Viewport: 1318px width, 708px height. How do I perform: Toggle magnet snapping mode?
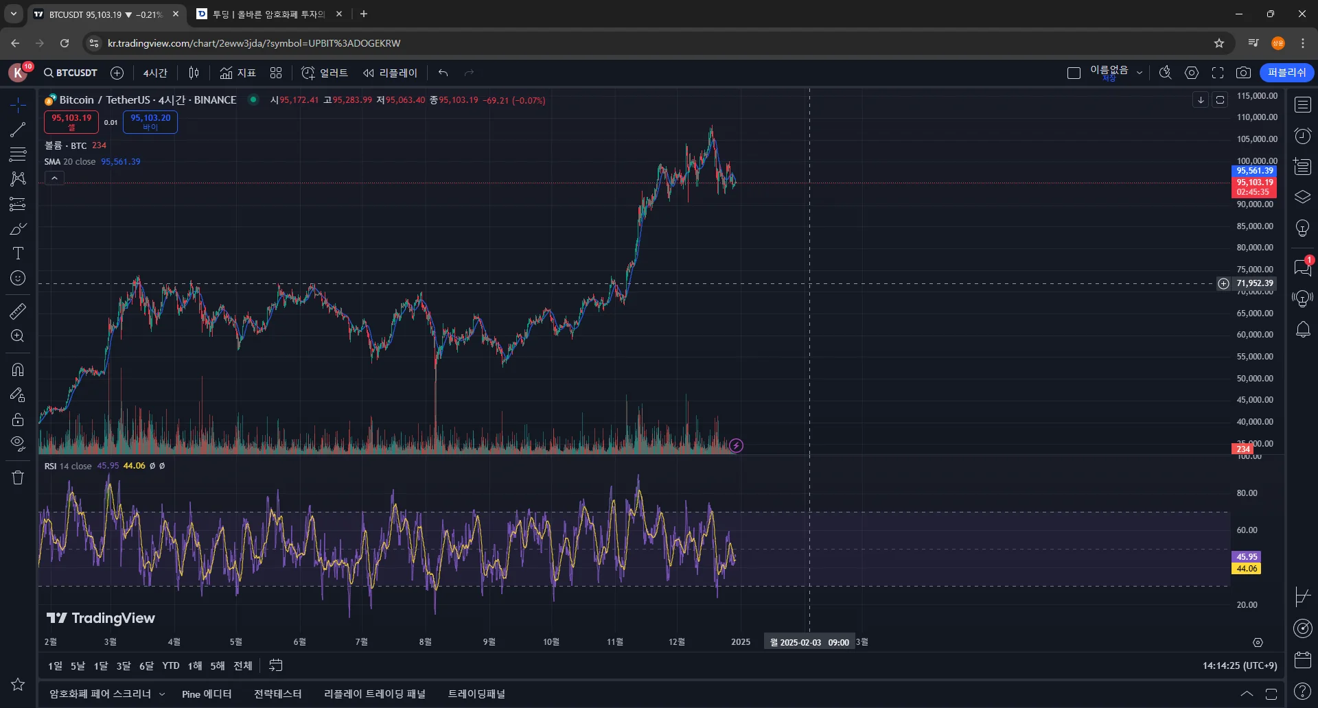18,370
